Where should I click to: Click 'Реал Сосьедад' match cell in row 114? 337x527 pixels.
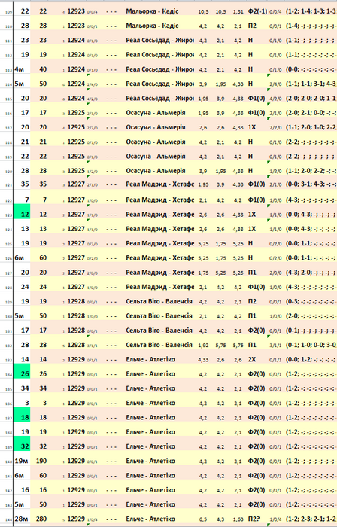tap(159, 84)
